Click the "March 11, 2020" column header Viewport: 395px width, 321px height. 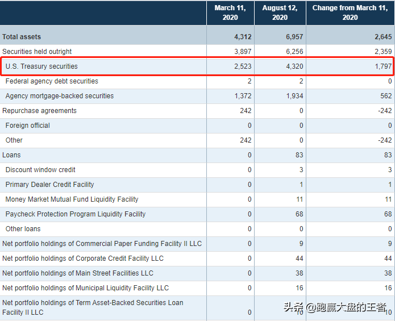tap(230, 12)
